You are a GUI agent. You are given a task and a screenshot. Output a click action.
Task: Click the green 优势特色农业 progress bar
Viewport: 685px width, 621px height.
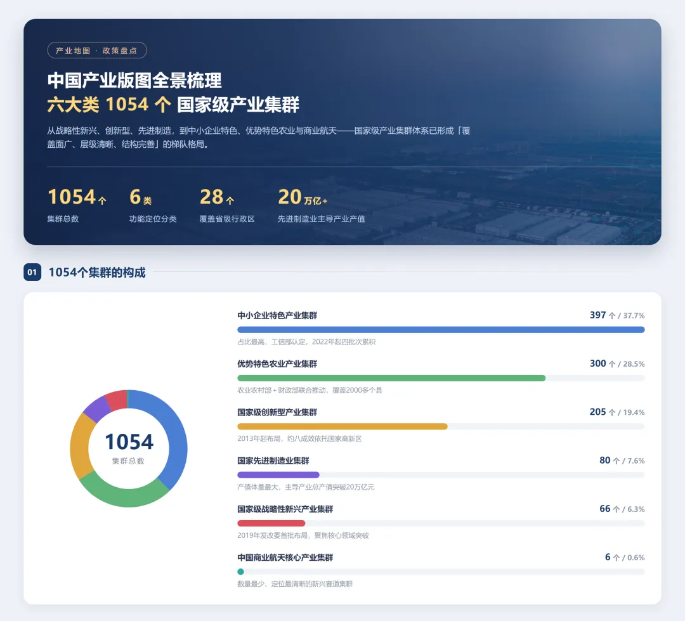pyautogui.click(x=391, y=379)
